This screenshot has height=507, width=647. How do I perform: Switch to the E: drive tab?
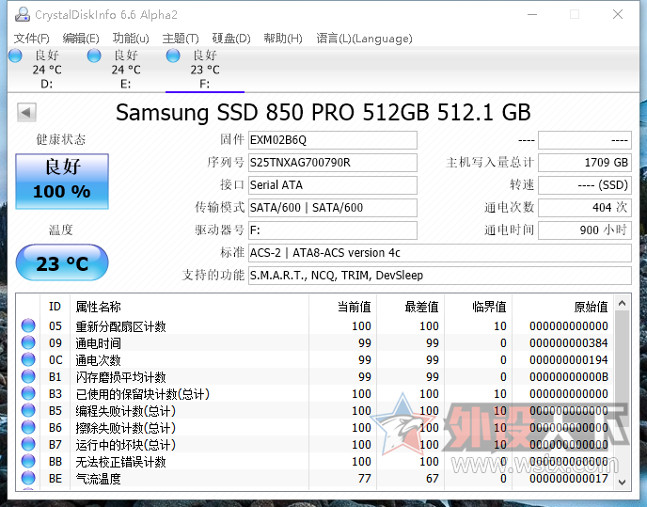point(126,70)
